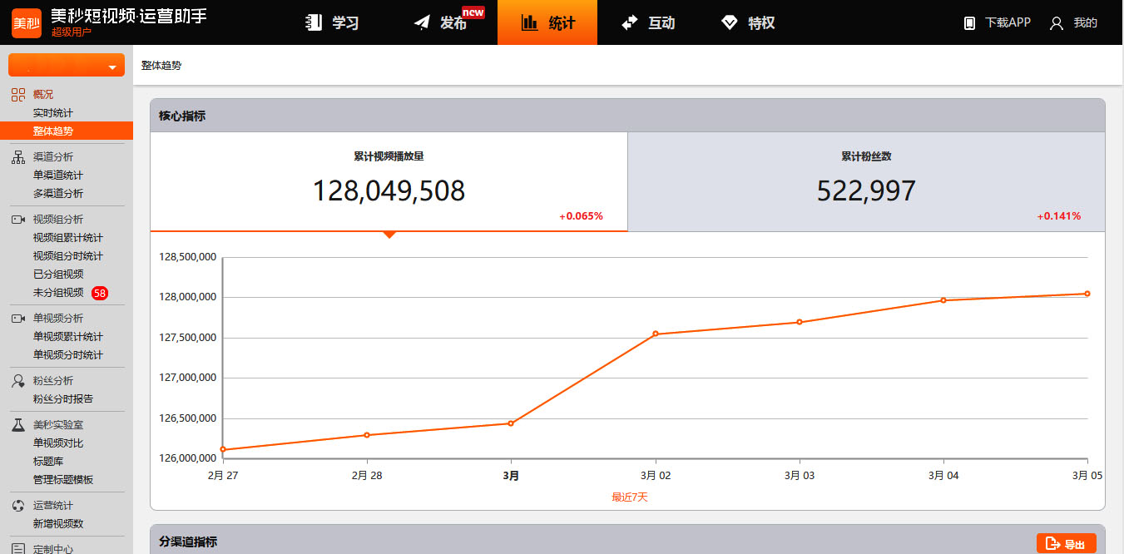This screenshot has height=554, width=1124.
Task: Click the 最近7天 time range label
Action: [629, 497]
